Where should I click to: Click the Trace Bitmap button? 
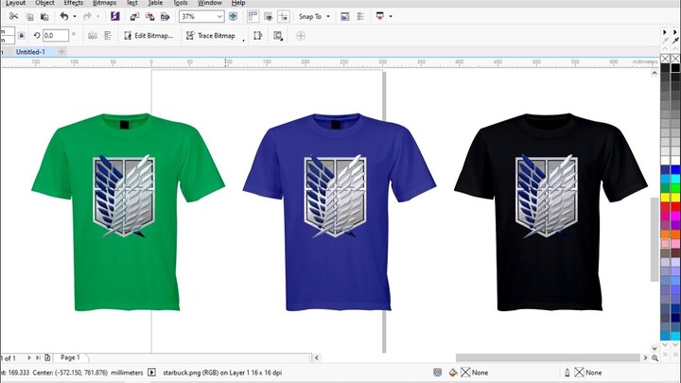tap(211, 36)
